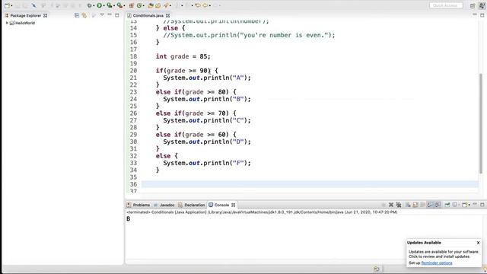Image resolution: width=487 pixels, height=274 pixels.
Task: Click the New Java Package icon
Action: 132,5
